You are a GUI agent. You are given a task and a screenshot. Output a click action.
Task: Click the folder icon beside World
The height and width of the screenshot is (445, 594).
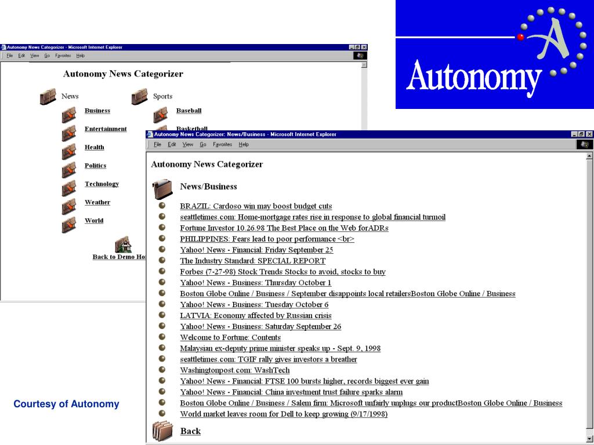click(69, 225)
